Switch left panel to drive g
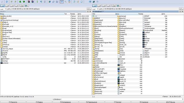184x103 pixels. click(x=22, y=6)
